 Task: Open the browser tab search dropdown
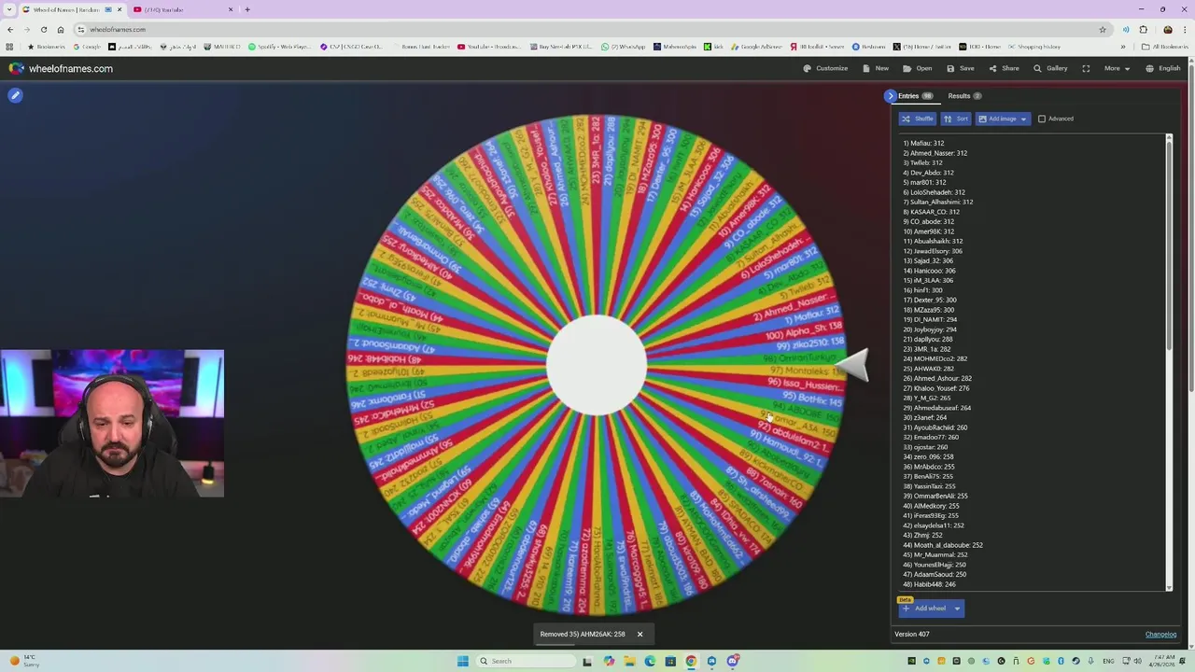pos(9,9)
